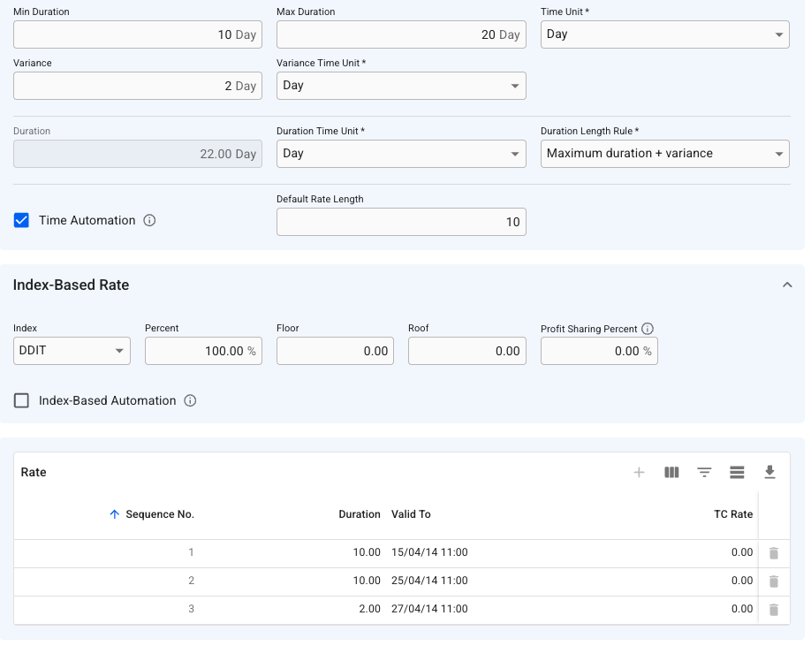Click the Default Rate Length field
Screen dimensions: 811x646
click(401, 223)
